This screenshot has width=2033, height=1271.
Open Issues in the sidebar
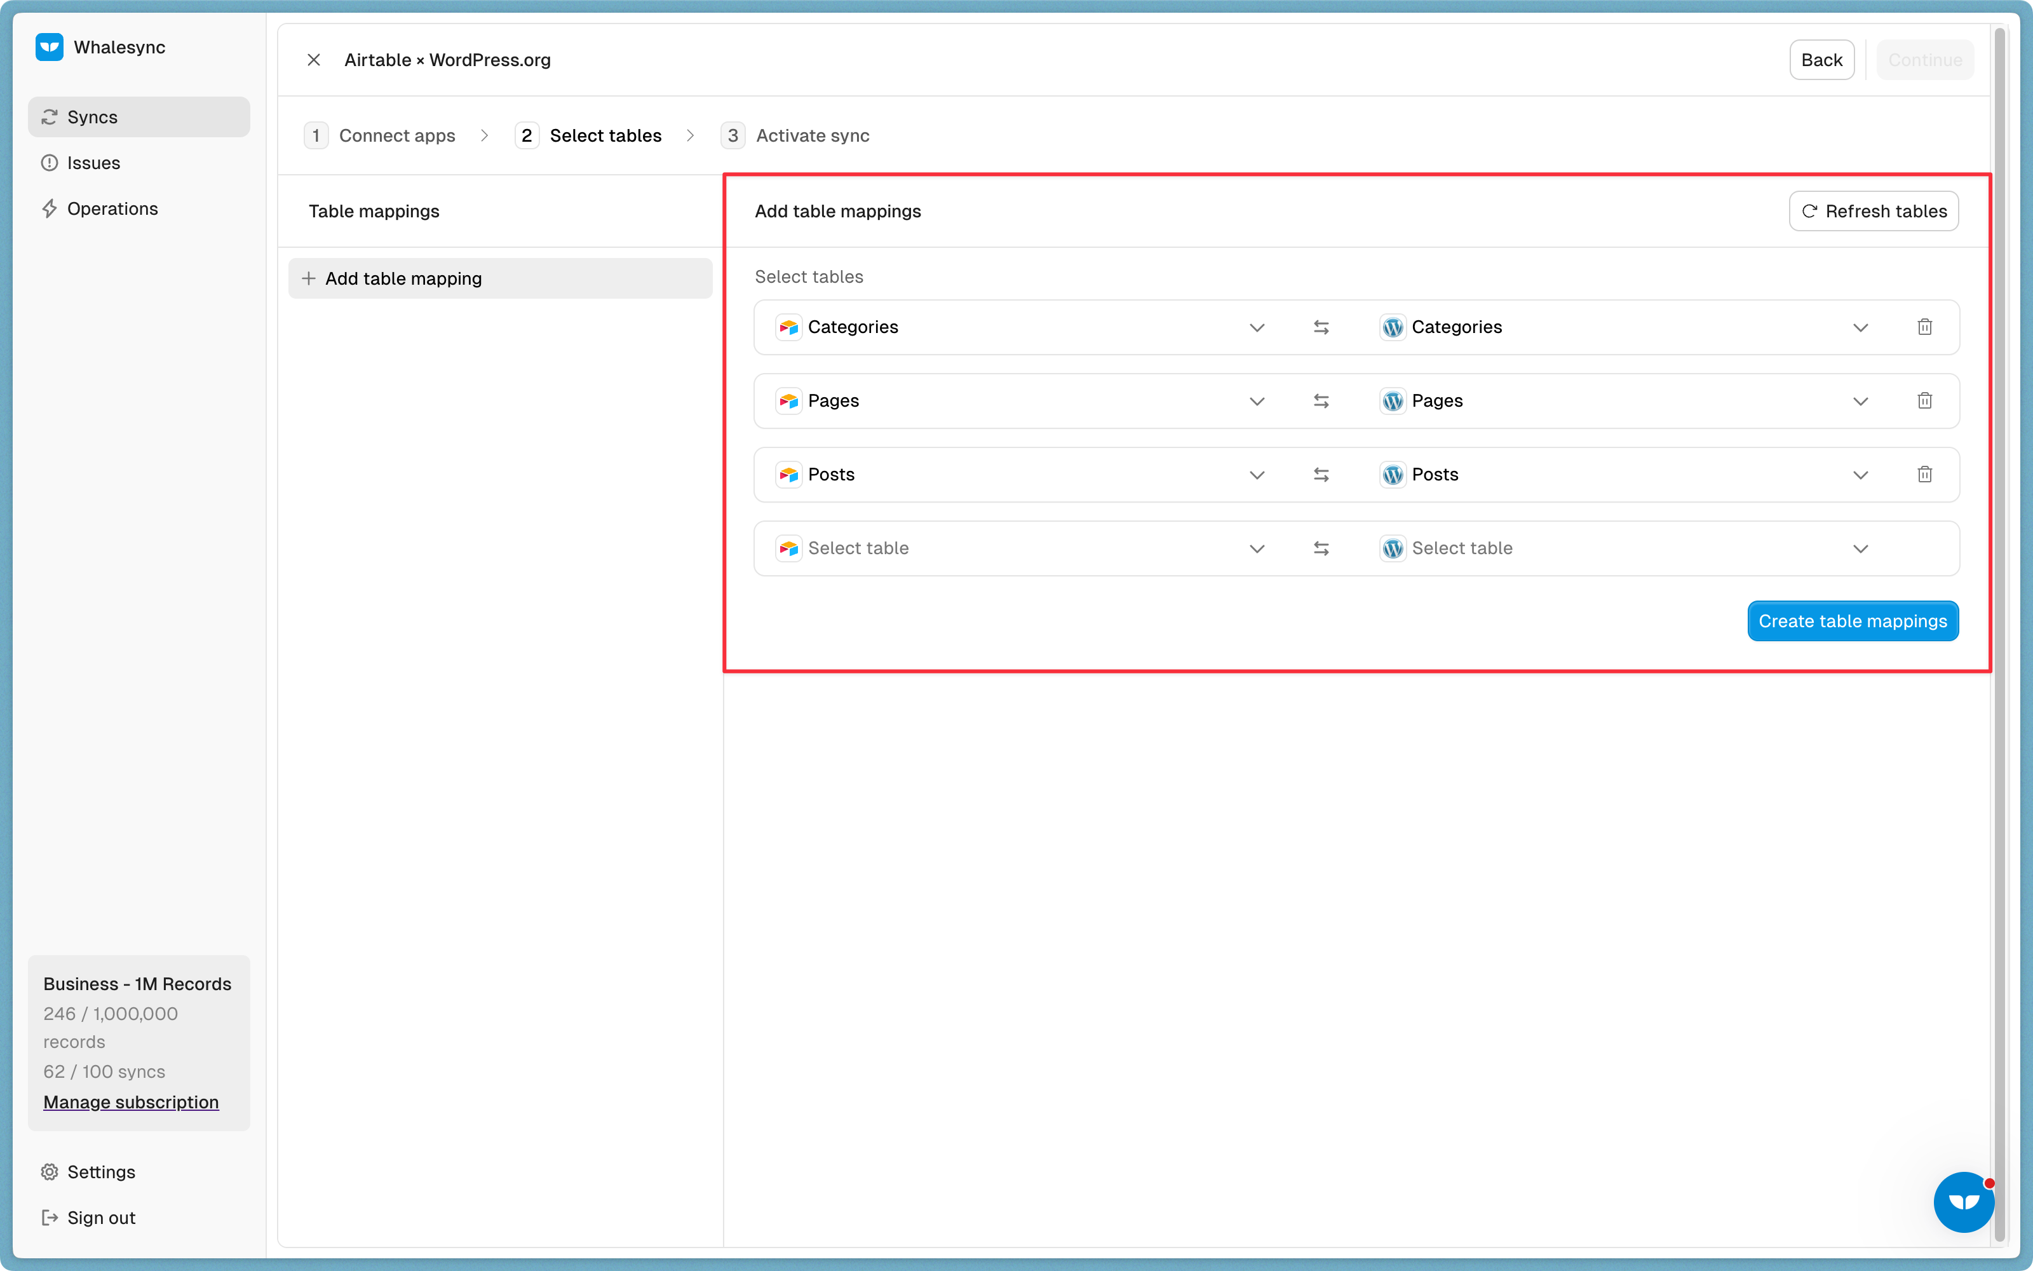coord(138,163)
